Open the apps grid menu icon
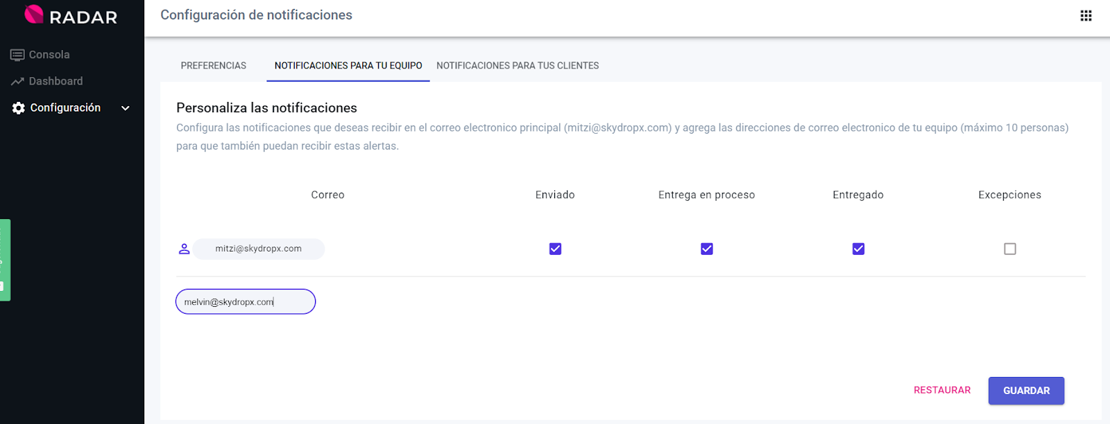Screen dimensions: 1110x424 (1086, 16)
